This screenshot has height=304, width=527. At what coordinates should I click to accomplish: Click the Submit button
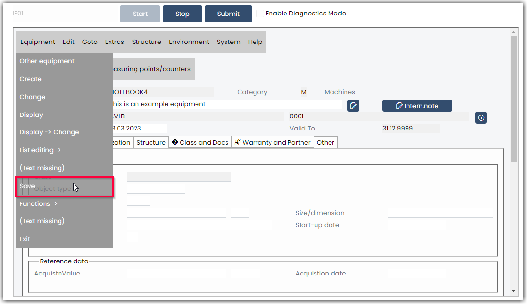point(228,14)
